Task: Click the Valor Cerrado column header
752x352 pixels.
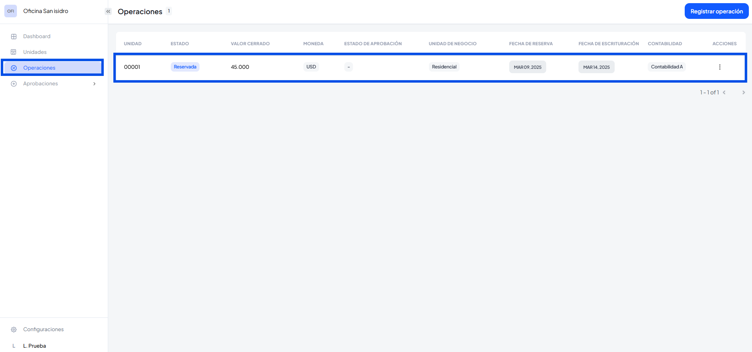Action: coord(250,44)
